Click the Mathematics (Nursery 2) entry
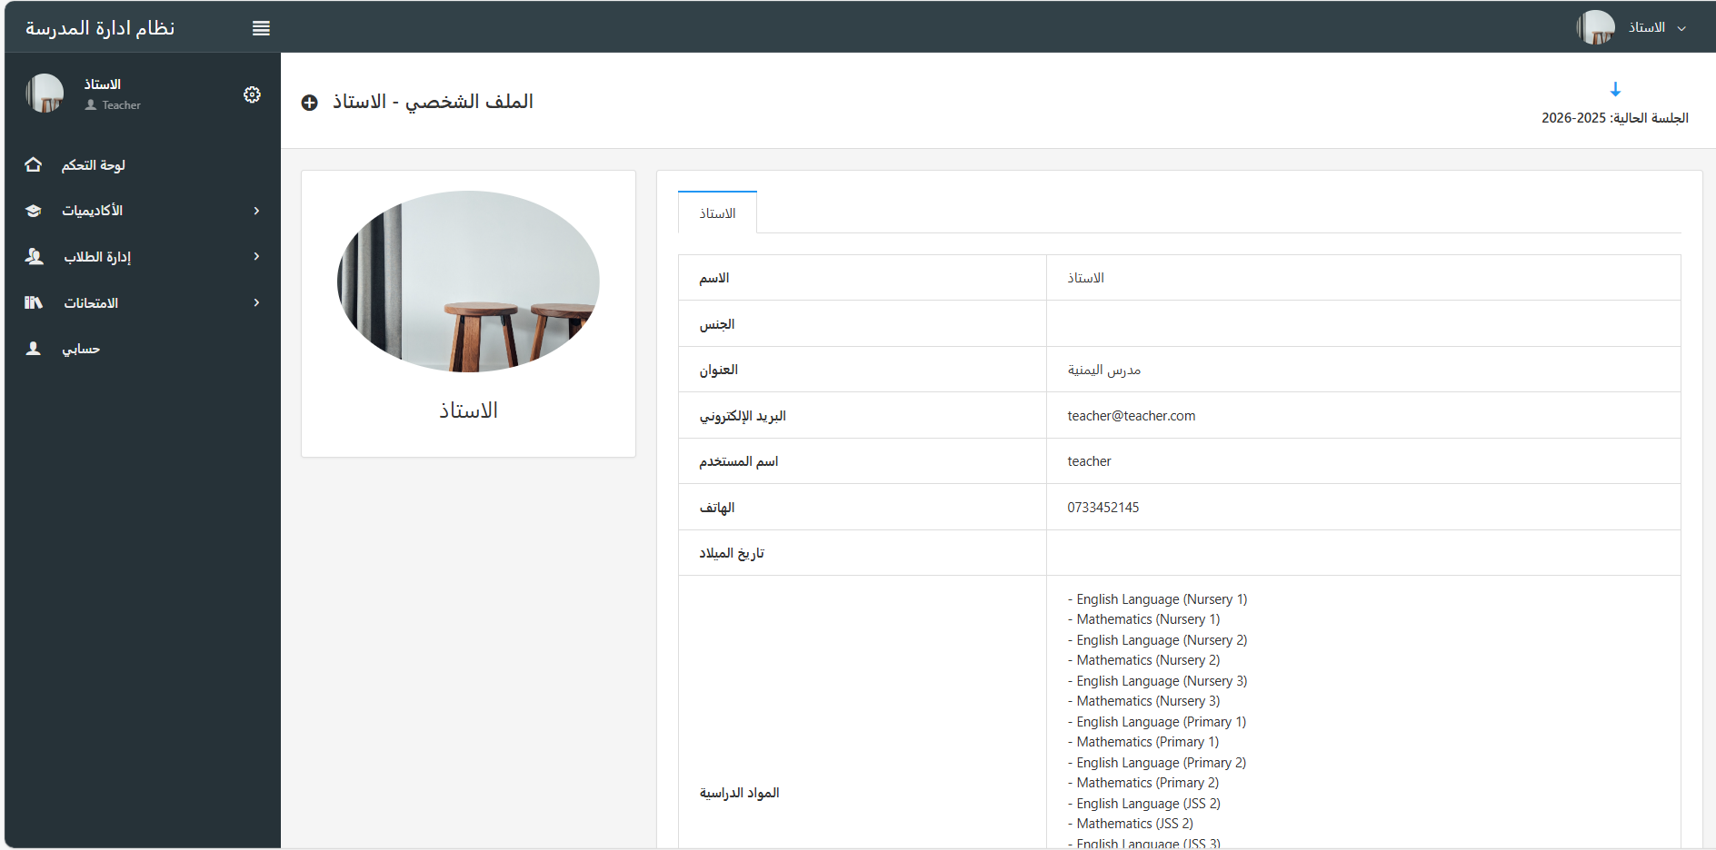1716x850 pixels. pyautogui.click(x=1144, y=660)
